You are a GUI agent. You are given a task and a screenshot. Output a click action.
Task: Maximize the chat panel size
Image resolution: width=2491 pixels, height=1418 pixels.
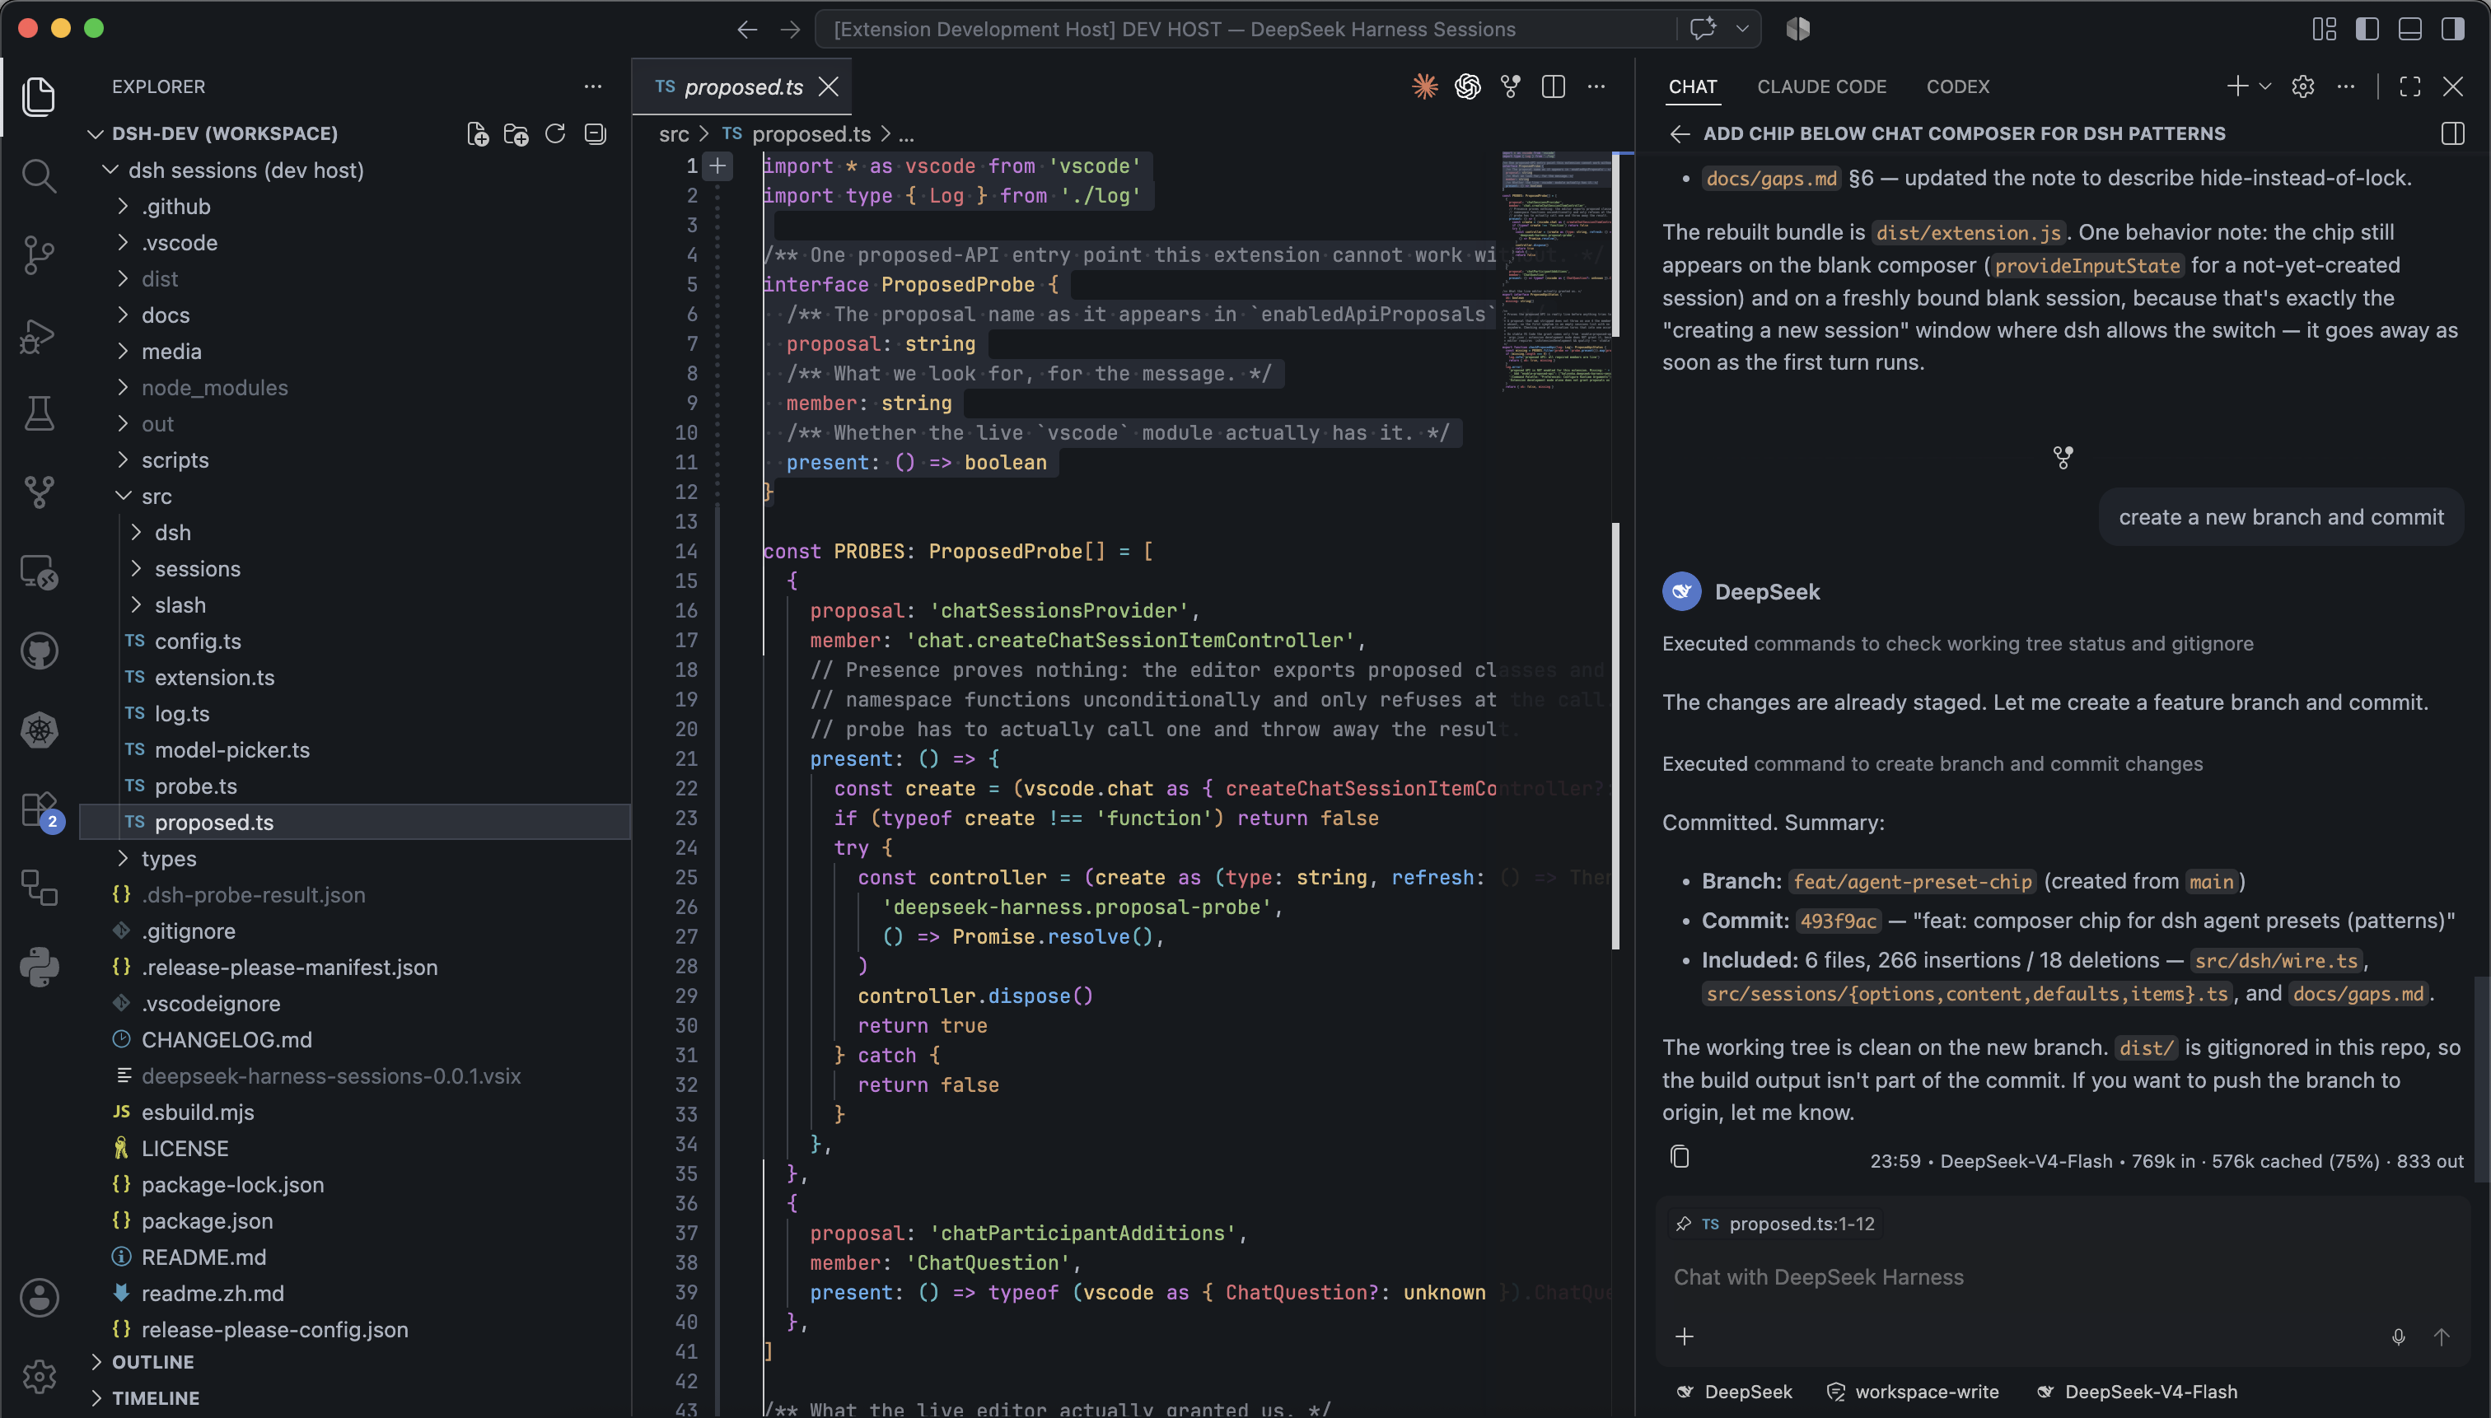tap(2410, 86)
